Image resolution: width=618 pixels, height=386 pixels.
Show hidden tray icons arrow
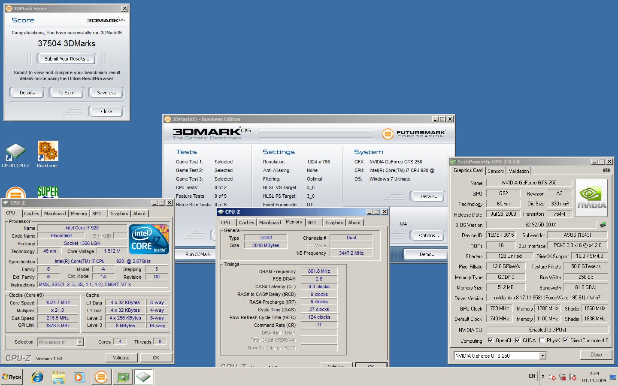coord(543,377)
